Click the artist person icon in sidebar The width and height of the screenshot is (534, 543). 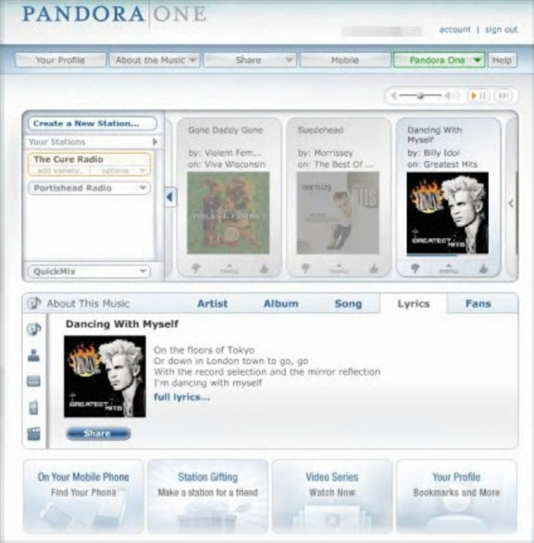tap(34, 356)
